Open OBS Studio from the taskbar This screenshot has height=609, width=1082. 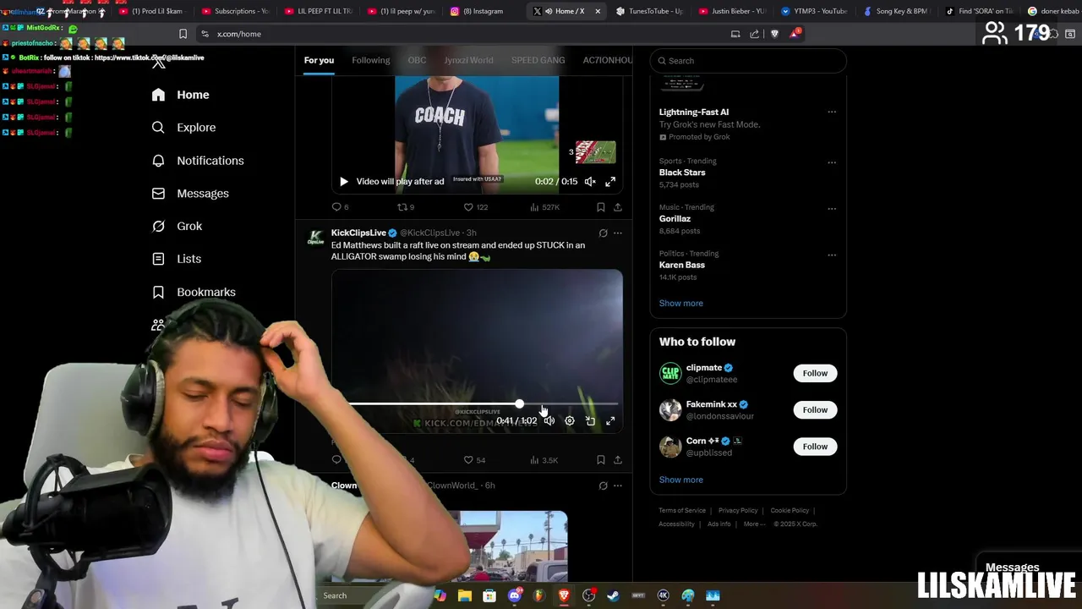589,595
